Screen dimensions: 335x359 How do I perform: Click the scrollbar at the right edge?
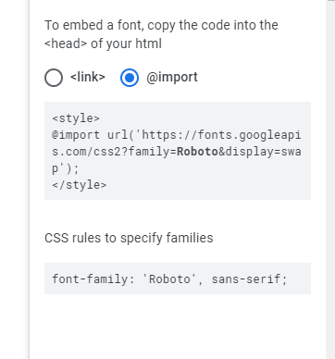coord(331,179)
